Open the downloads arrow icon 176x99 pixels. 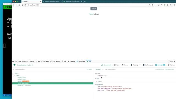coord(159,5)
